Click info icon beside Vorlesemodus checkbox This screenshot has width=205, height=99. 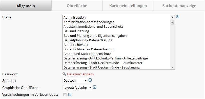coord(70,94)
